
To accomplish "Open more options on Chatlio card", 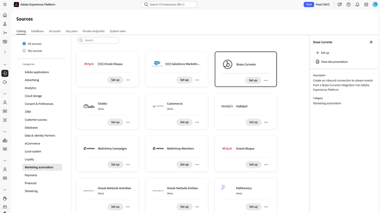I will [128, 122].
